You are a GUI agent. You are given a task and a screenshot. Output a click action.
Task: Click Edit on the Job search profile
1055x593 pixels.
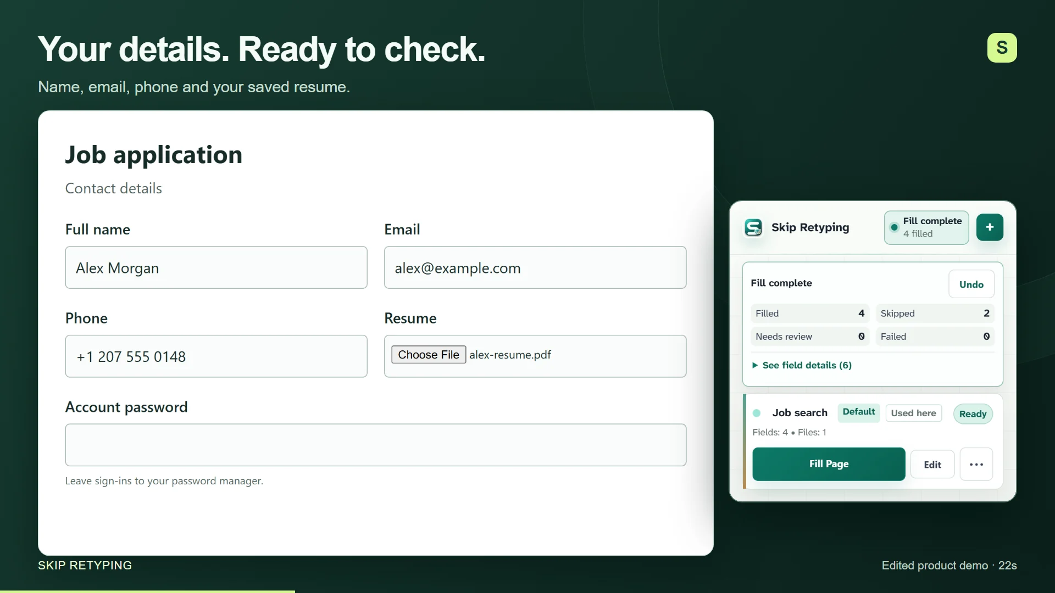point(932,465)
